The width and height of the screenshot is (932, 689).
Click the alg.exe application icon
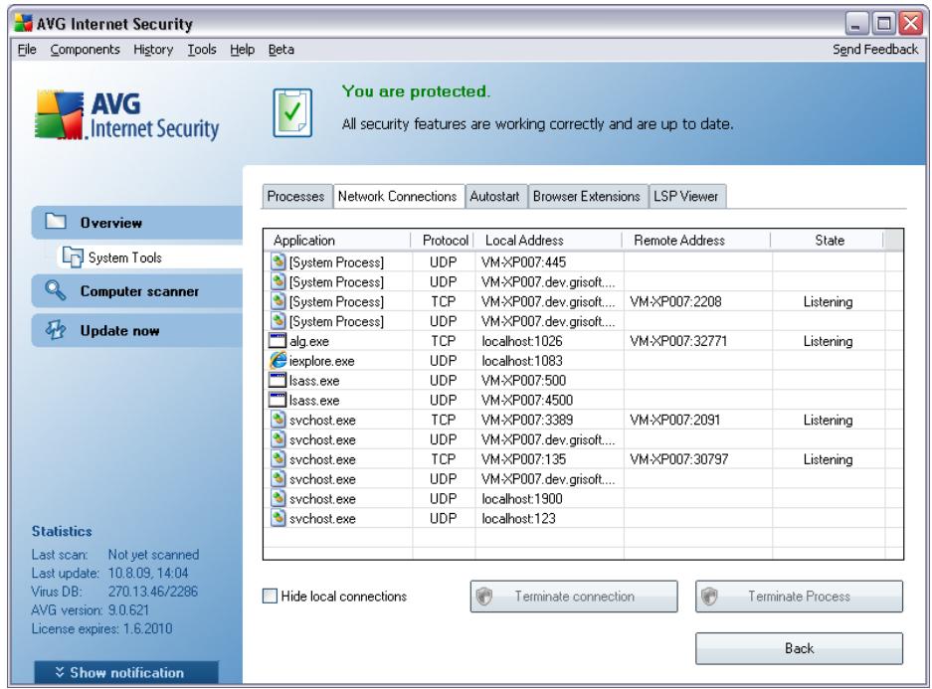click(278, 341)
